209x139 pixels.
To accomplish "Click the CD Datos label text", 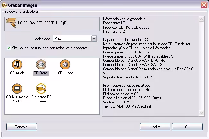I will pos(41,73).
